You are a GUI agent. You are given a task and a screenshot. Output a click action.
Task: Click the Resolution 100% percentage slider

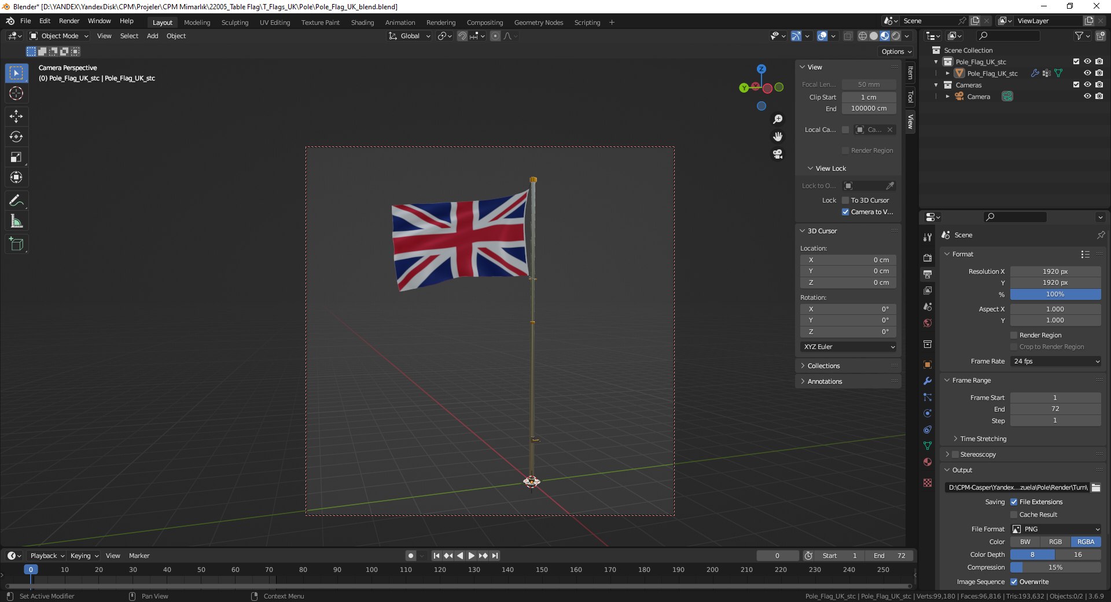(1055, 294)
